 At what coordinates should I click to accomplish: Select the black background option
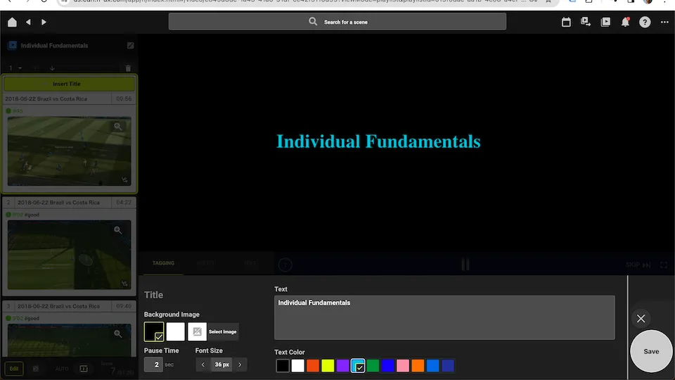[154, 331]
